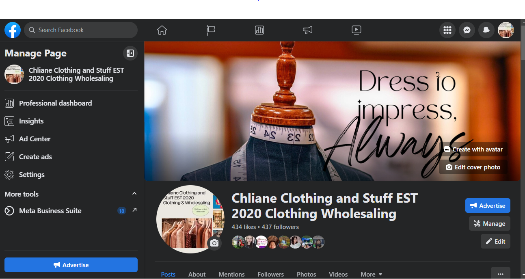
Task: Open the Home icon in top navigation
Action: click(162, 30)
